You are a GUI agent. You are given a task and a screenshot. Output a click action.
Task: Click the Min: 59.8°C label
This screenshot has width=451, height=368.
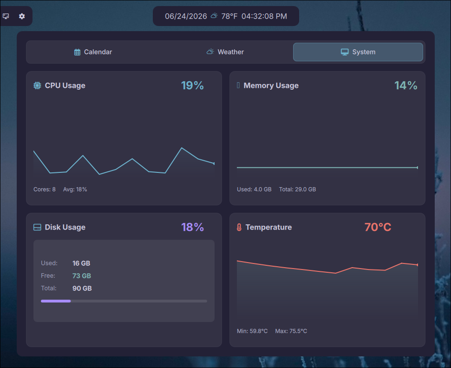[252, 331]
